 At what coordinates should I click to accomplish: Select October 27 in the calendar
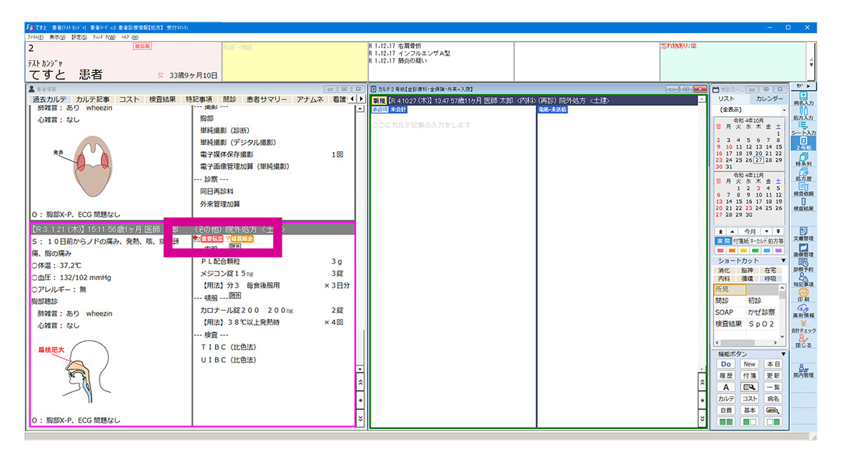tap(758, 160)
